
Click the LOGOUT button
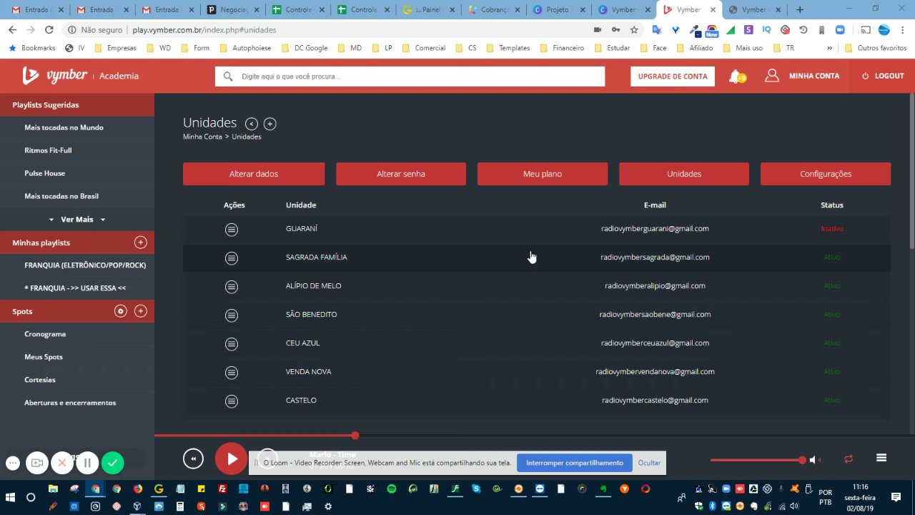pyautogui.click(x=883, y=76)
